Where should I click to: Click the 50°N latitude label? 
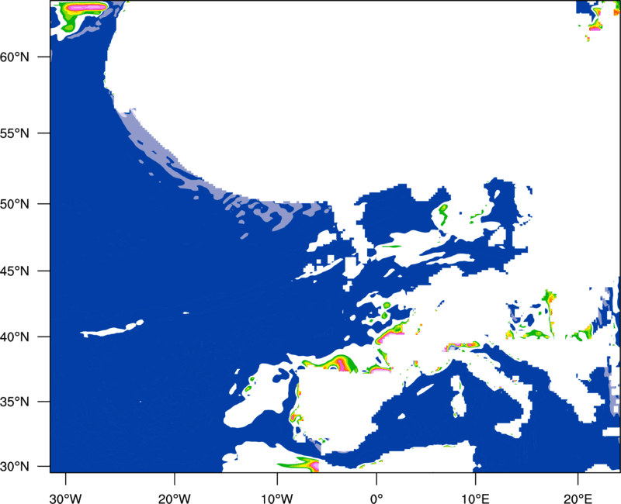pos(15,204)
